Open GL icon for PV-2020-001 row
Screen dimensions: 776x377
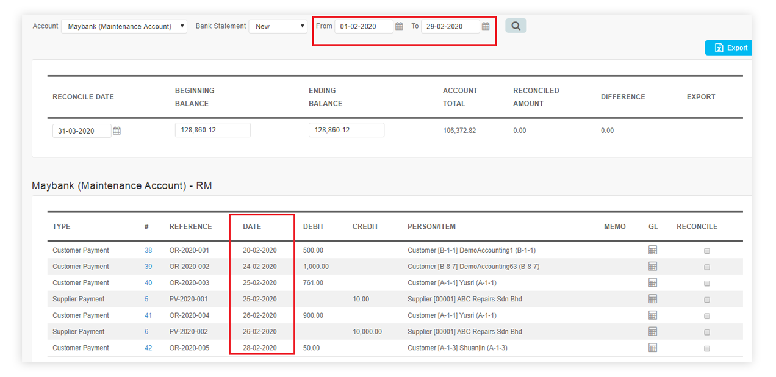click(653, 299)
